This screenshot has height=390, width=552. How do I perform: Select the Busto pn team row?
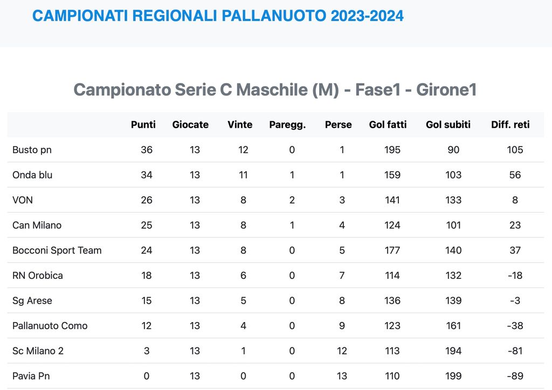click(32, 150)
